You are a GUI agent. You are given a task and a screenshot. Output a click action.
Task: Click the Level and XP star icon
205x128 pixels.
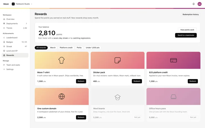pyautogui.click(x=4, y=51)
